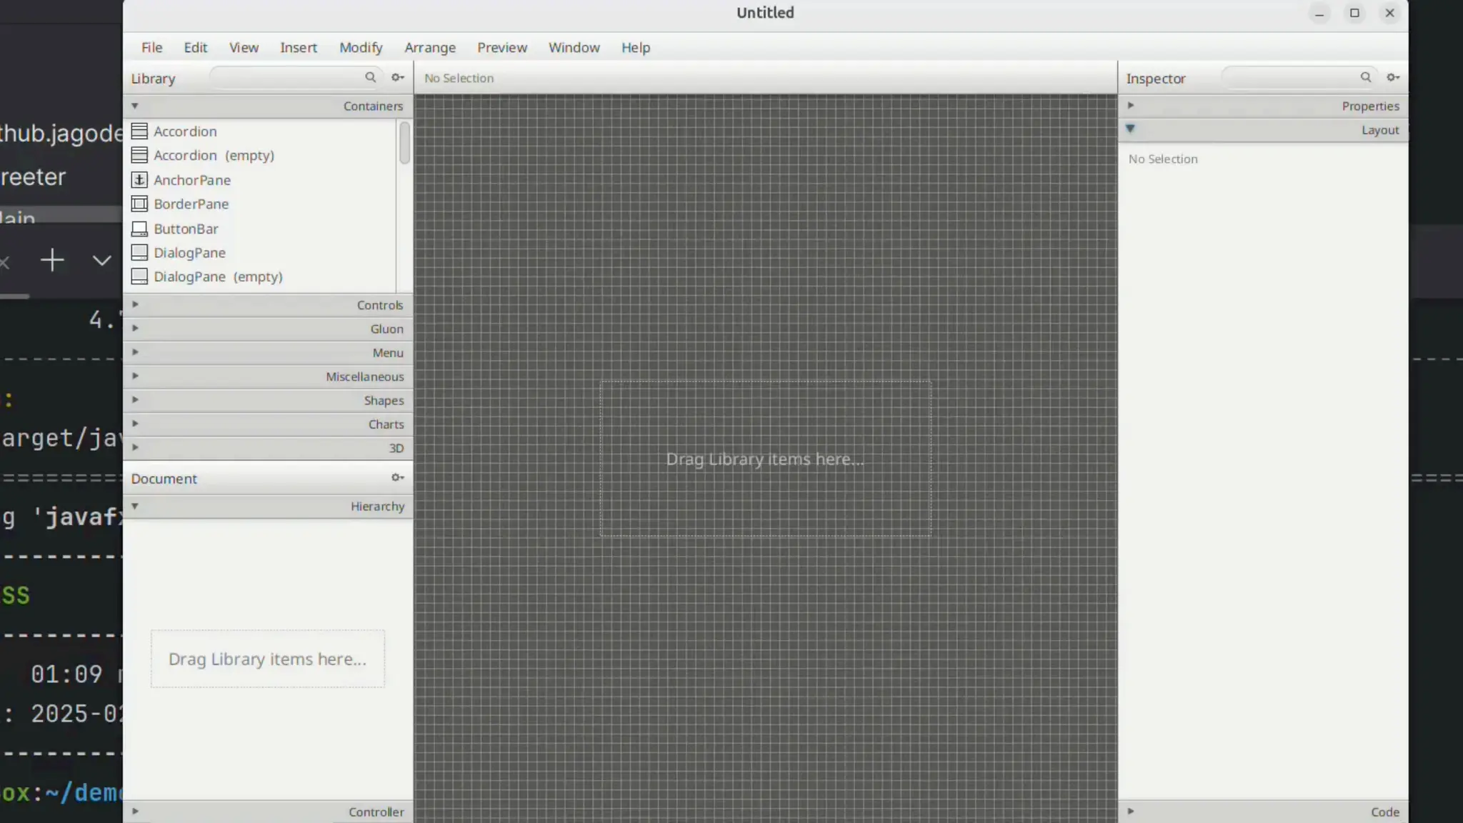Select the AnchorPane icon in Library
Image resolution: width=1463 pixels, height=823 pixels.
pos(139,180)
